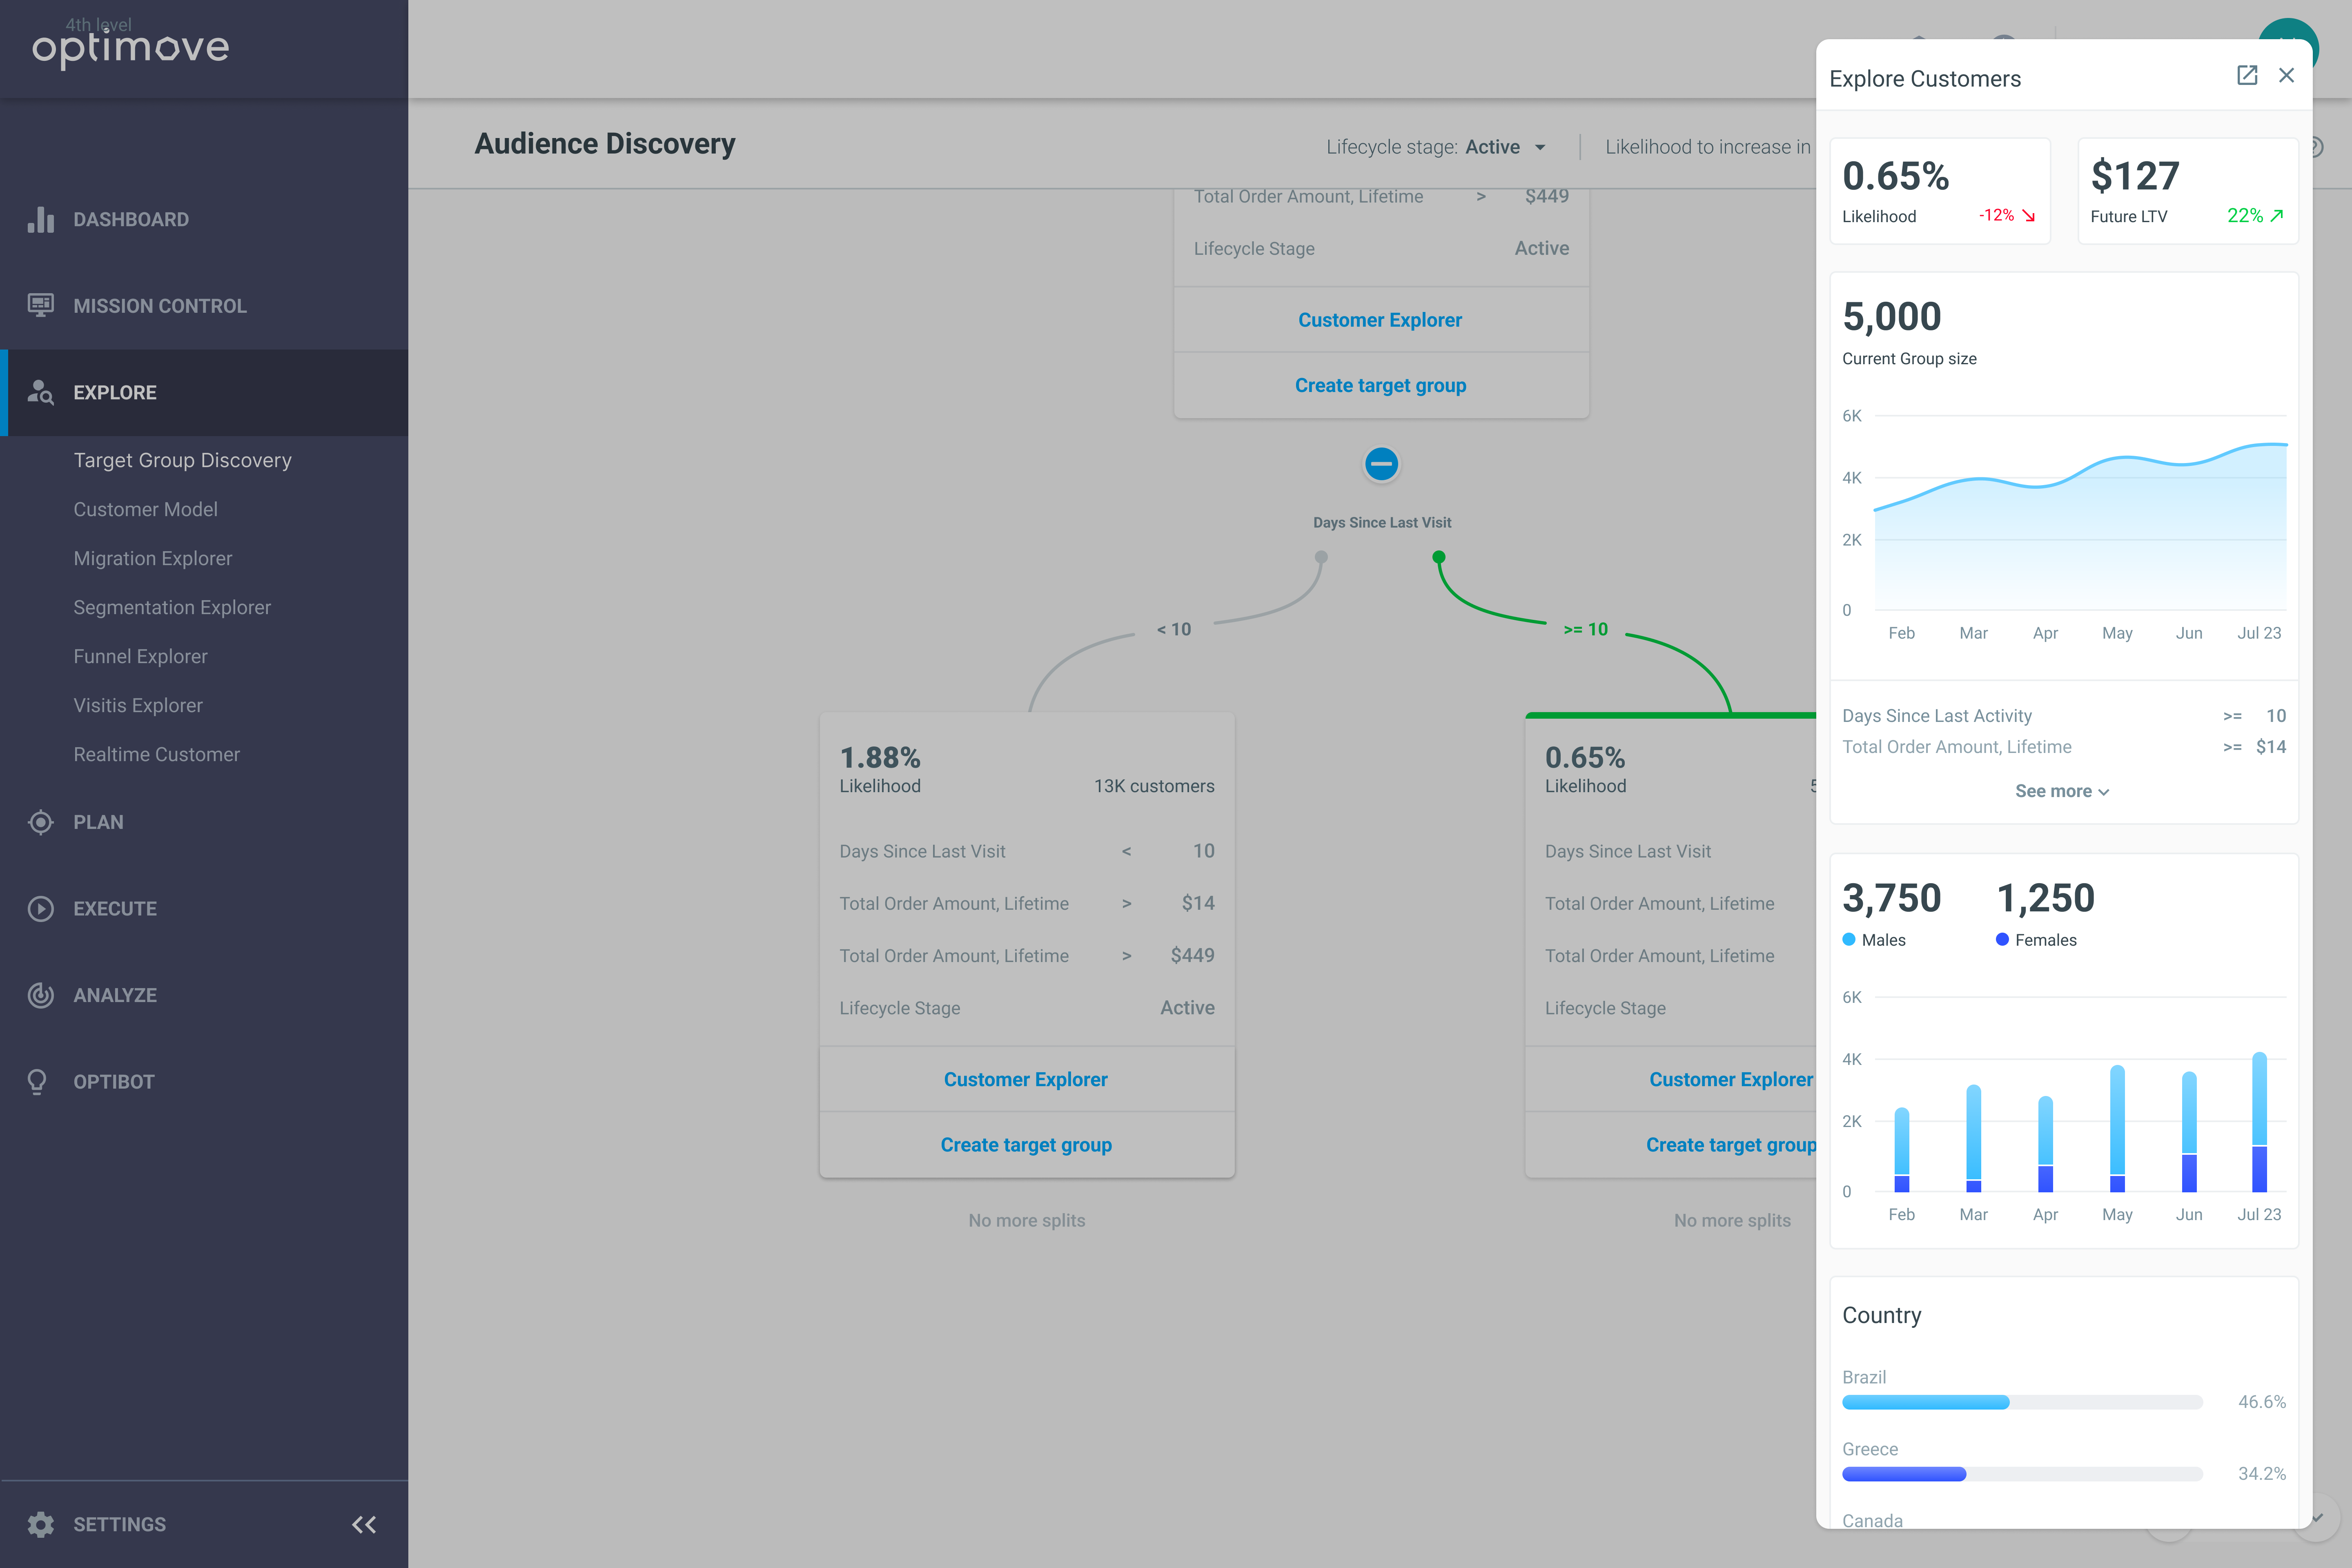The height and width of the screenshot is (1568, 2352).
Task: Click Create target group in top node card
Action: pos(1380,385)
